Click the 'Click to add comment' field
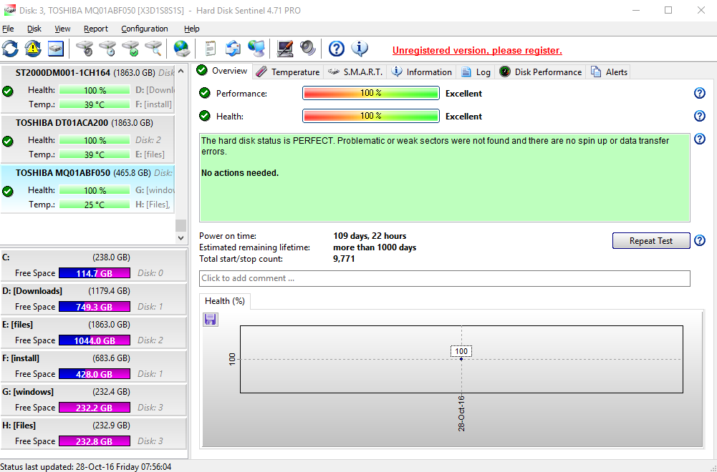Screen dimensions: 717x472 tap(444, 278)
